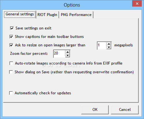Switch to the RIOT Plugin tab

[47, 15]
